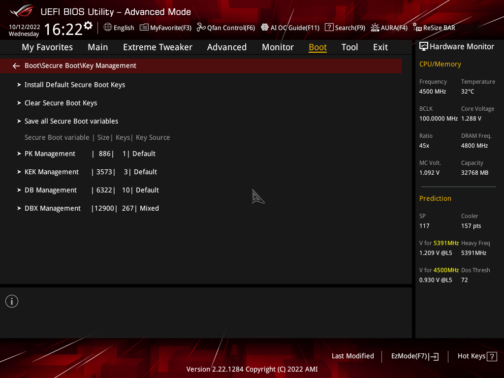
Task: Click the Search question mark box icon
Action: point(329,28)
